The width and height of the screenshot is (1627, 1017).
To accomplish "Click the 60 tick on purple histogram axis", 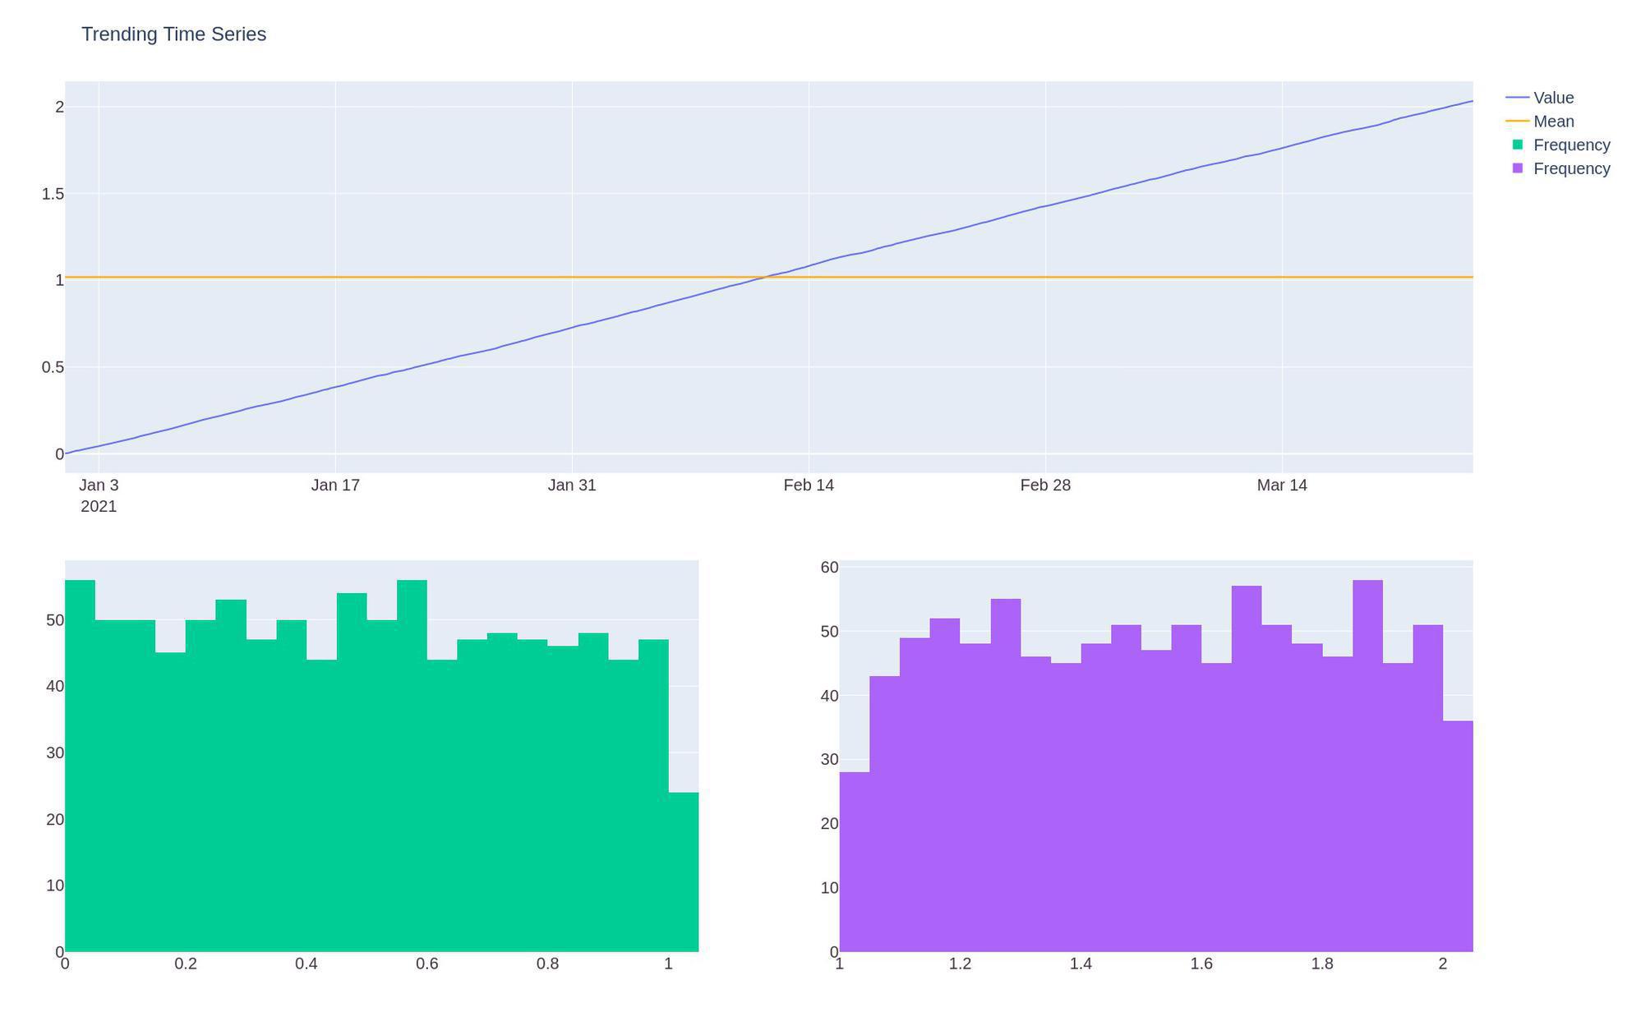I will coord(832,566).
